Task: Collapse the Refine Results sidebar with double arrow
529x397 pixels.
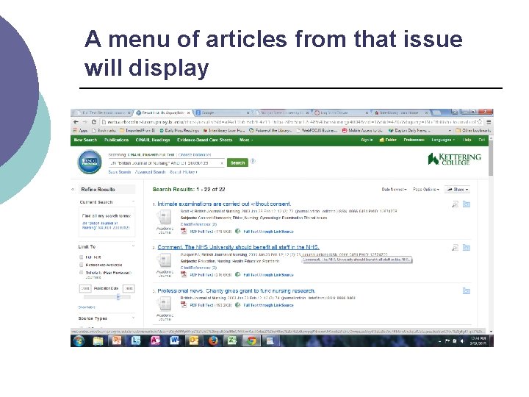Action: [73, 190]
